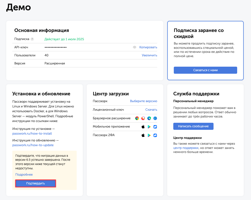The height and width of the screenshot is (200, 251).
Task: Click the Версия row label
Action: click(x=20, y=63)
